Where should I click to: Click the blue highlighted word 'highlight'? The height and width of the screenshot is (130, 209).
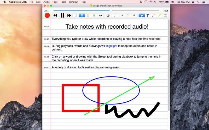pos(112,46)
